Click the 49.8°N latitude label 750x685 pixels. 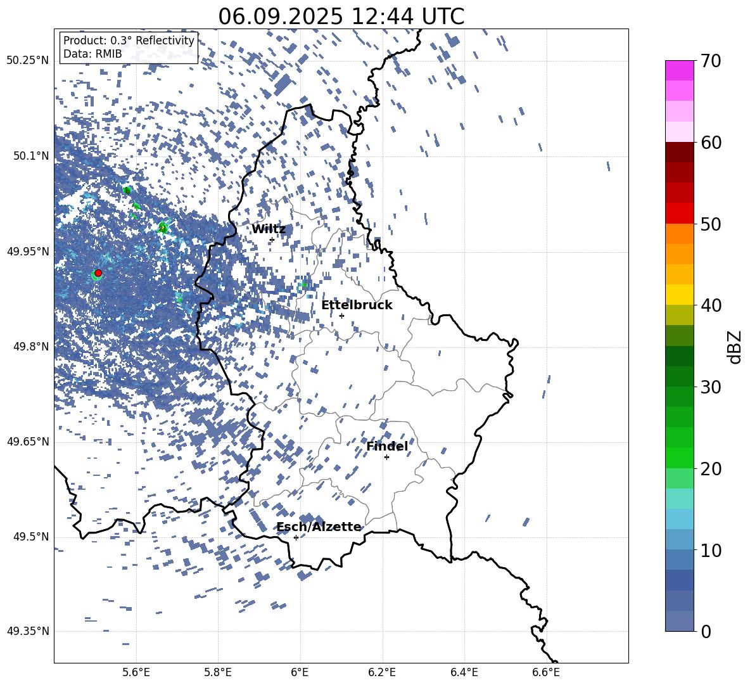30,347
